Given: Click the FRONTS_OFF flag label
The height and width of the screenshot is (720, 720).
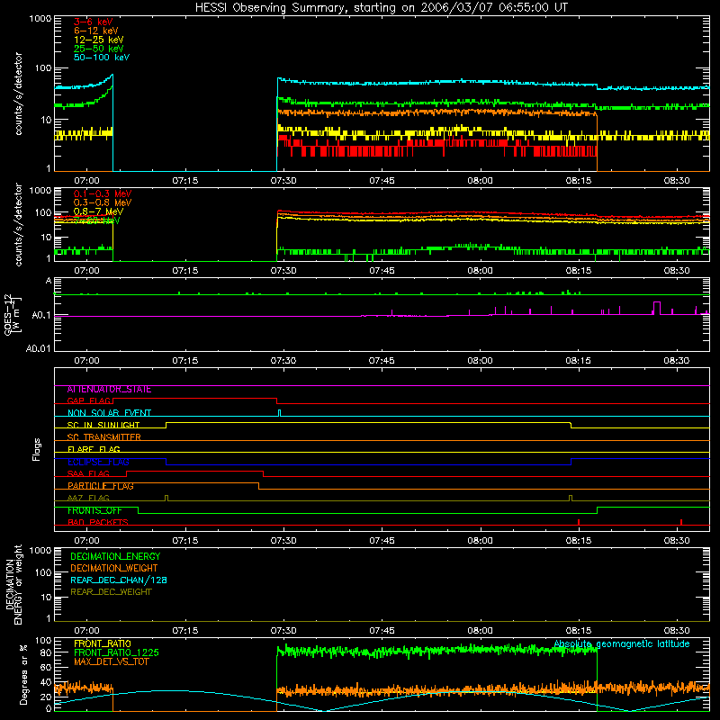Looking at the screenshot, I should tap(94, 510).
